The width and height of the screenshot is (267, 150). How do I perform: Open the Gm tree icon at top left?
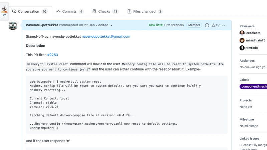[x=4, y=11]
